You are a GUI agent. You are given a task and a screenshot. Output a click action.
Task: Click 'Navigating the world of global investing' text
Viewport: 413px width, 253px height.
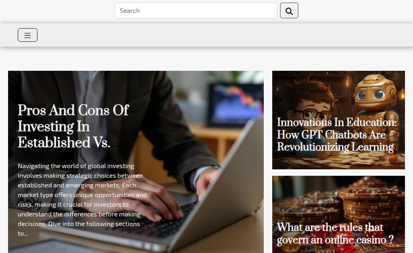[x=76, y=166]
